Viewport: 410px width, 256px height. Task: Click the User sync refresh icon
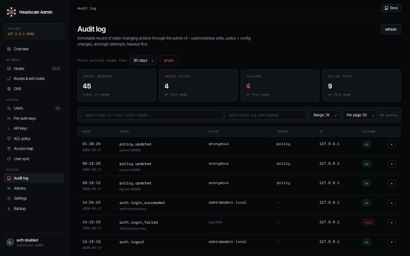[x=9, y=159]
